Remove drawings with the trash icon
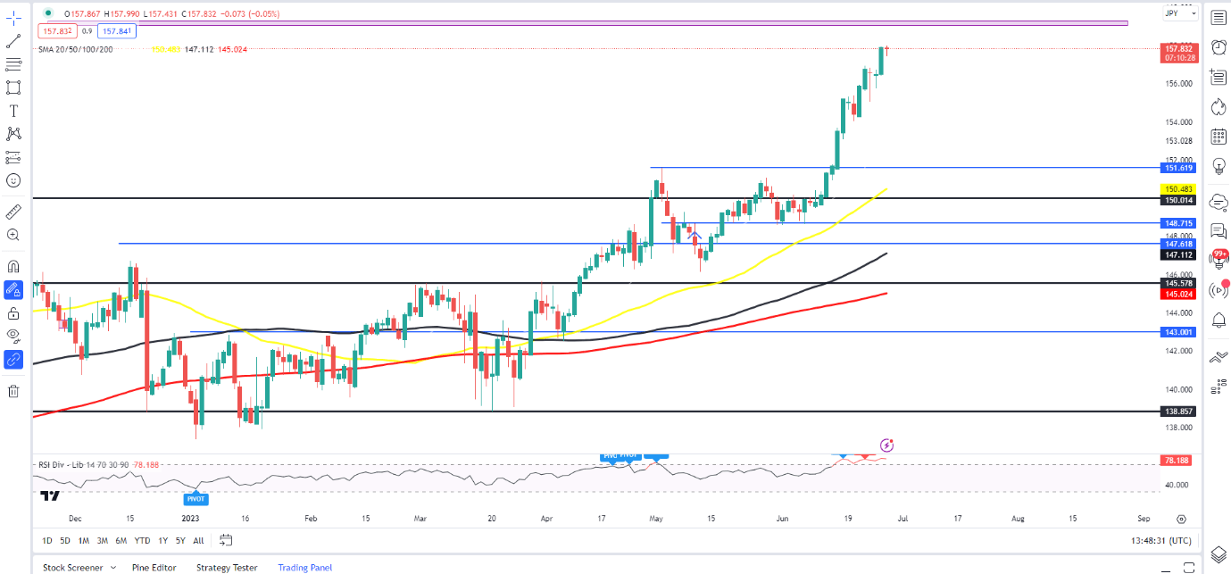This screenshot has width=1231, height=574. pyautogui.click(x=13, y=391)
